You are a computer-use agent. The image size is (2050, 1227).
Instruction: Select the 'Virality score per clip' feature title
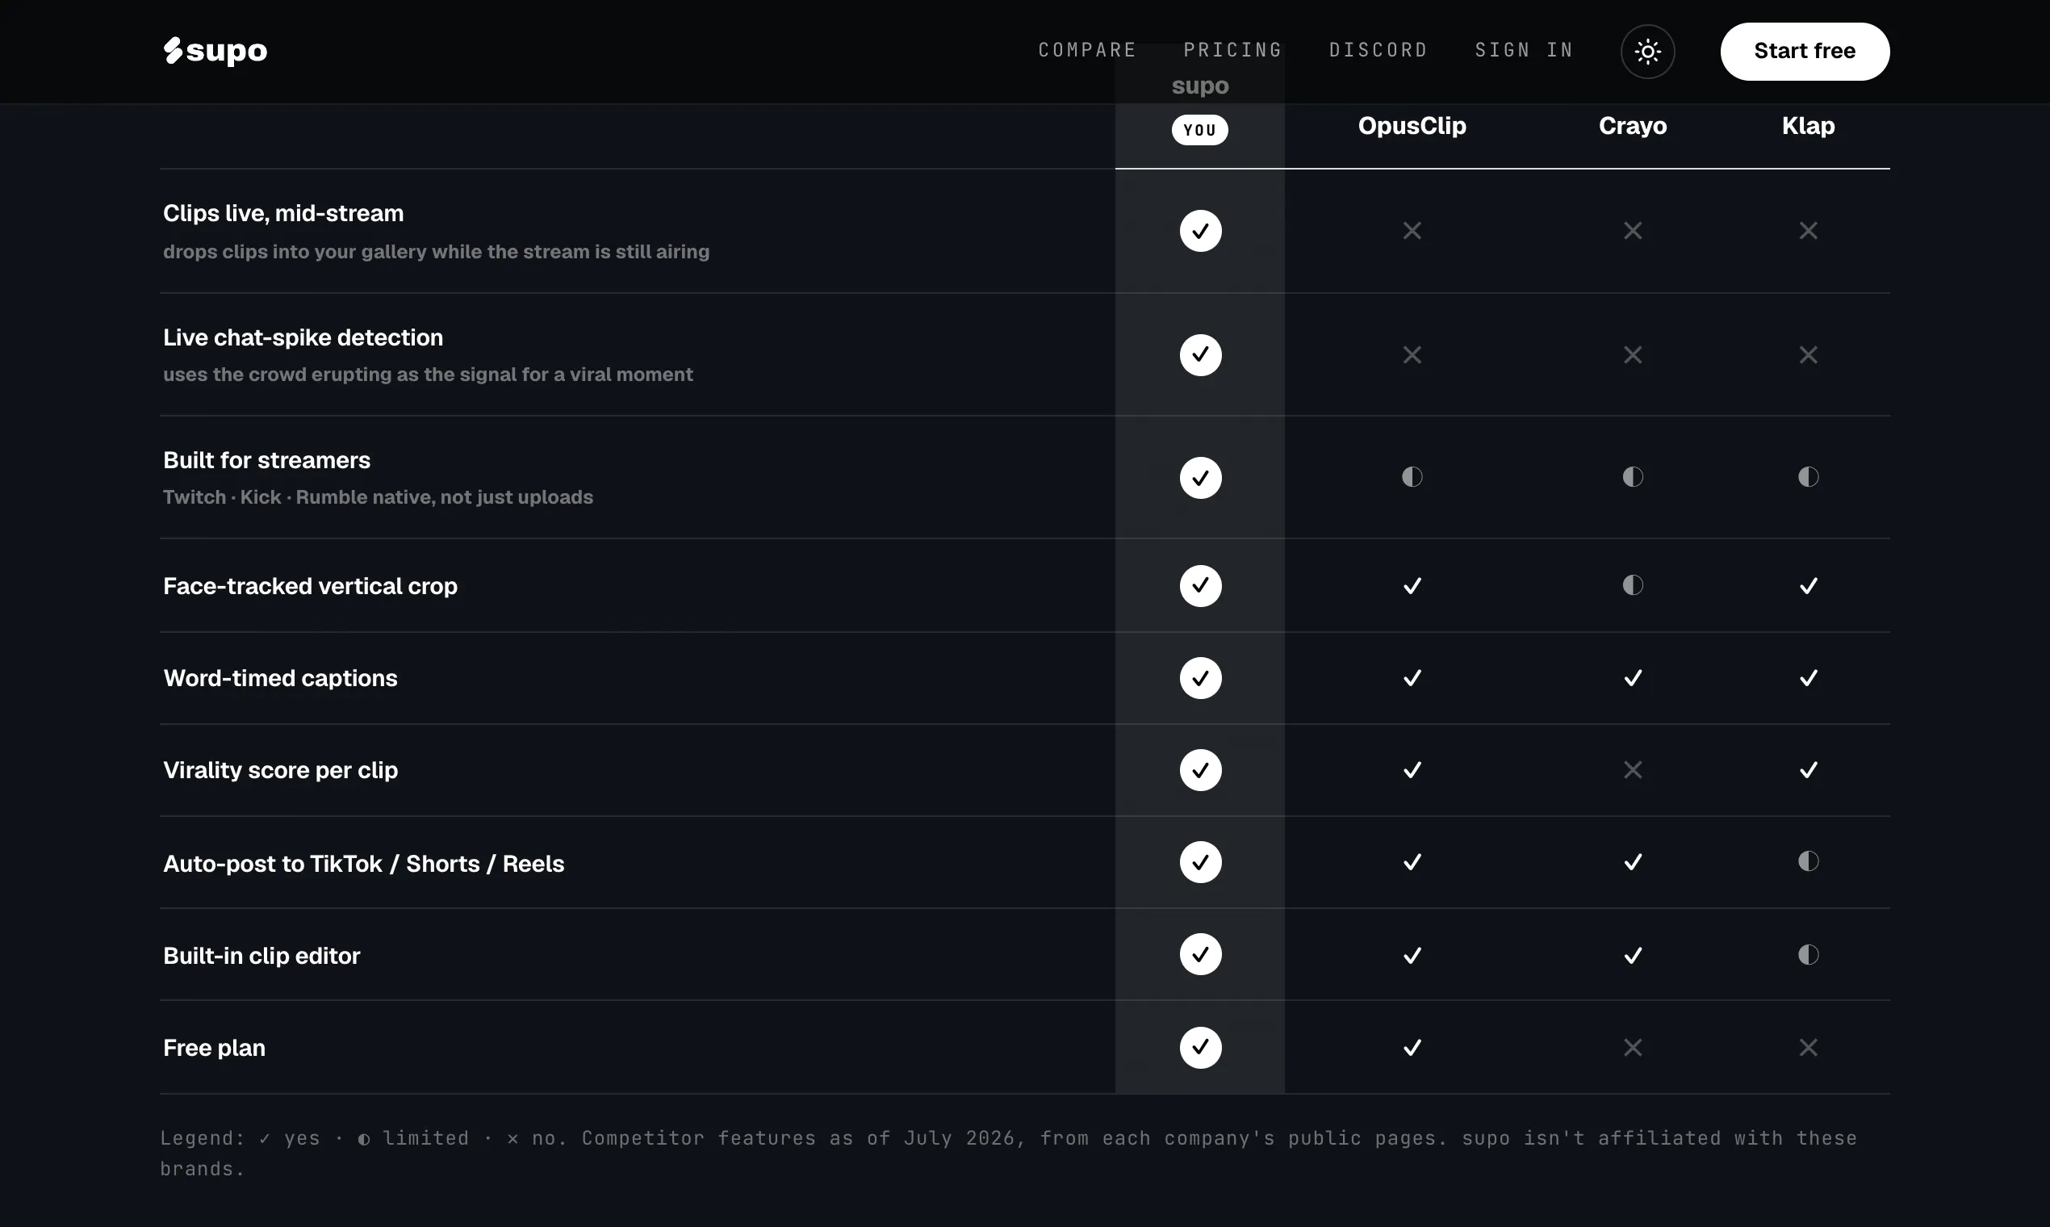click(280, 771)
